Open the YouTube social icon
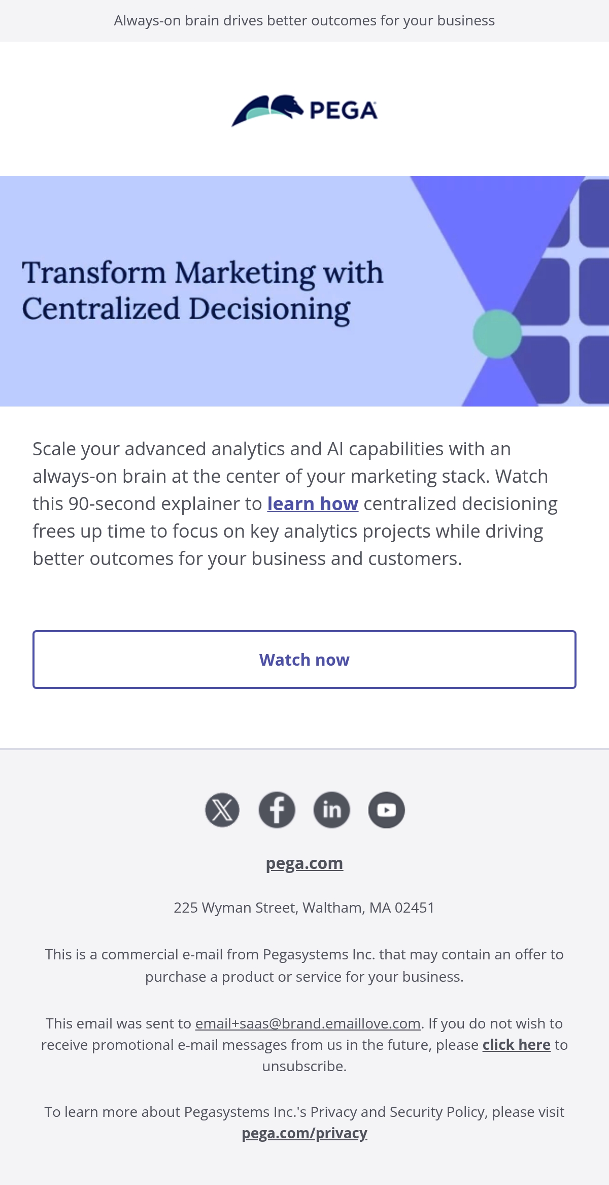The width and height of the screenshot is (609, 1185). (387, 809)
